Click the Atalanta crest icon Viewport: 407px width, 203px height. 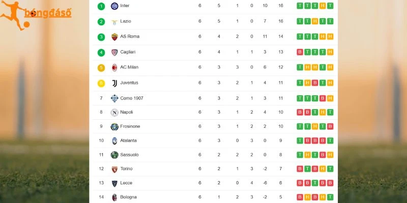114,141
